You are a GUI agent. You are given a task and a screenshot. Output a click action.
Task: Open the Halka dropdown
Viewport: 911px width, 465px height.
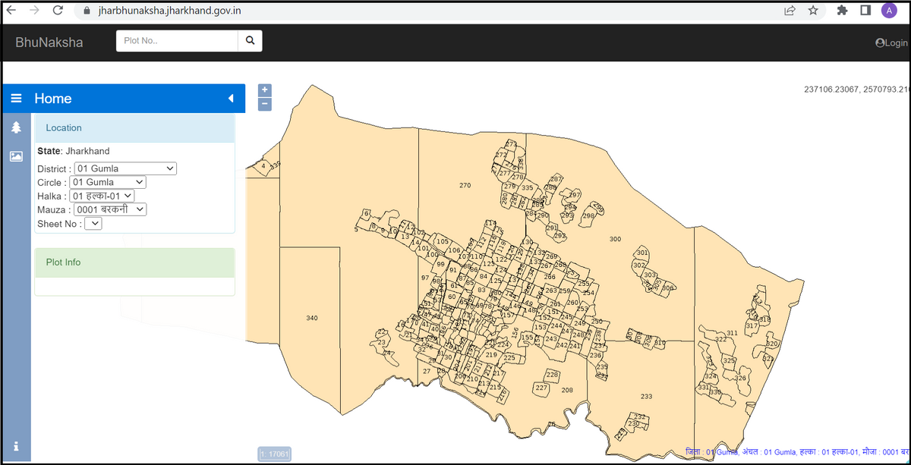tap(101, 196)
